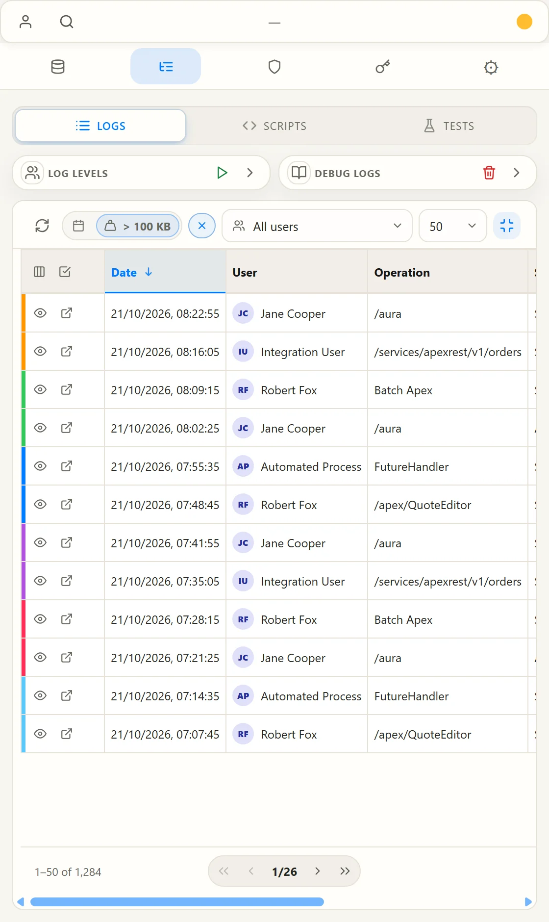Toggle the compact view minimize icon
The height and width of the screenshot is (922, 549).
(x=507, y=226)
